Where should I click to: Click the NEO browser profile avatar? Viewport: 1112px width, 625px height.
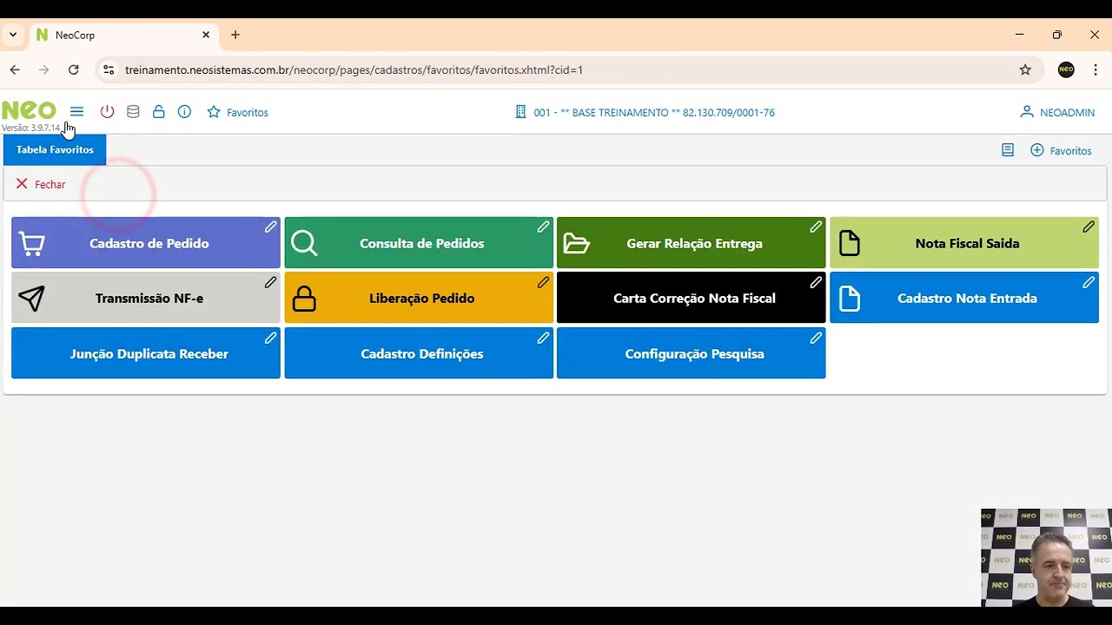click(1066, 69)
